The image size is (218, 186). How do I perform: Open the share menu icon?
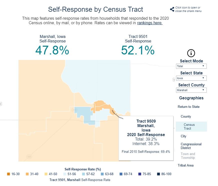coord(172,9)
